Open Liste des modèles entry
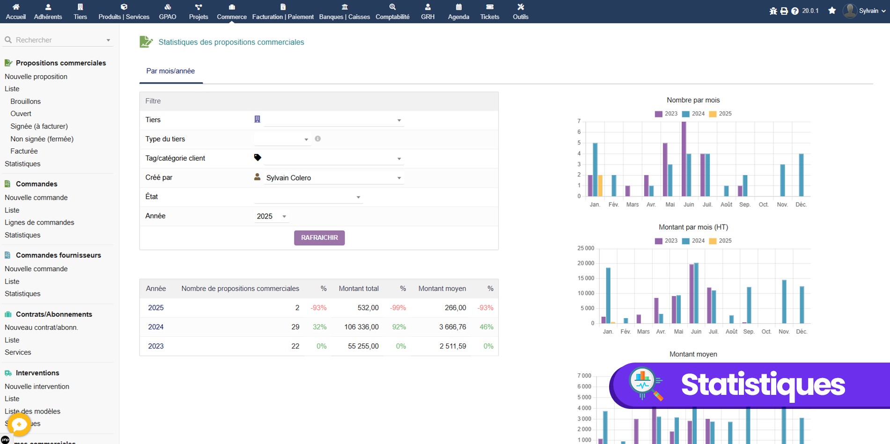This screenshot has width=890, height=444. point(32,411)
